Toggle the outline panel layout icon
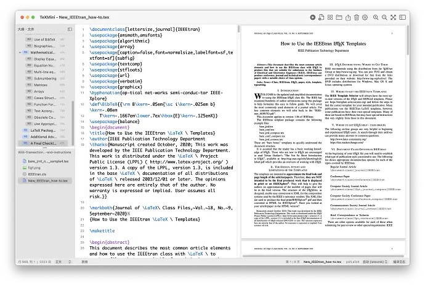The height and width of the screenshot is (285, 425). click(70, 30)
